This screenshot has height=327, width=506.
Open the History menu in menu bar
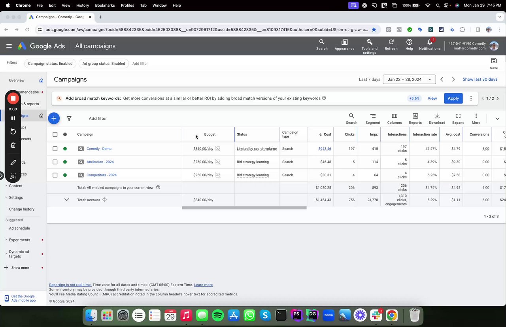pyautogui.click(x=83, y=5)
